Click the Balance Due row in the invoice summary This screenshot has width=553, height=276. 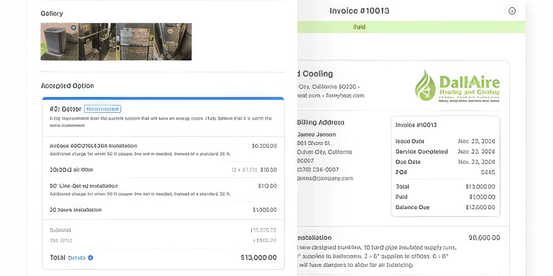click(x=445, y=208)
